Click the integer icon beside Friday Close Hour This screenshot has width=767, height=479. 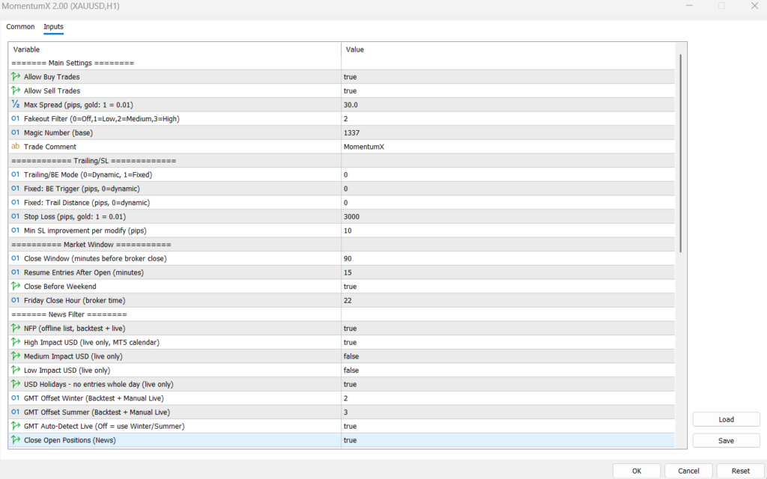pos(16,300)
